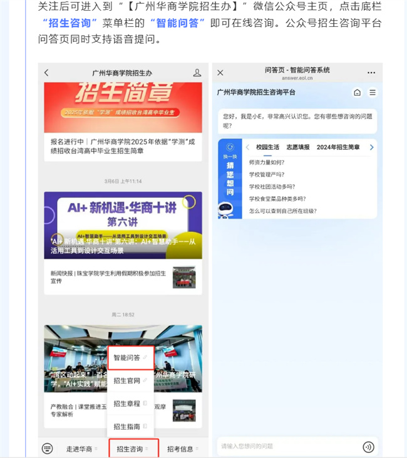Open the 招考信息 bottom menu
Viewport: 407px width, 458px height.
coord(183,449)
